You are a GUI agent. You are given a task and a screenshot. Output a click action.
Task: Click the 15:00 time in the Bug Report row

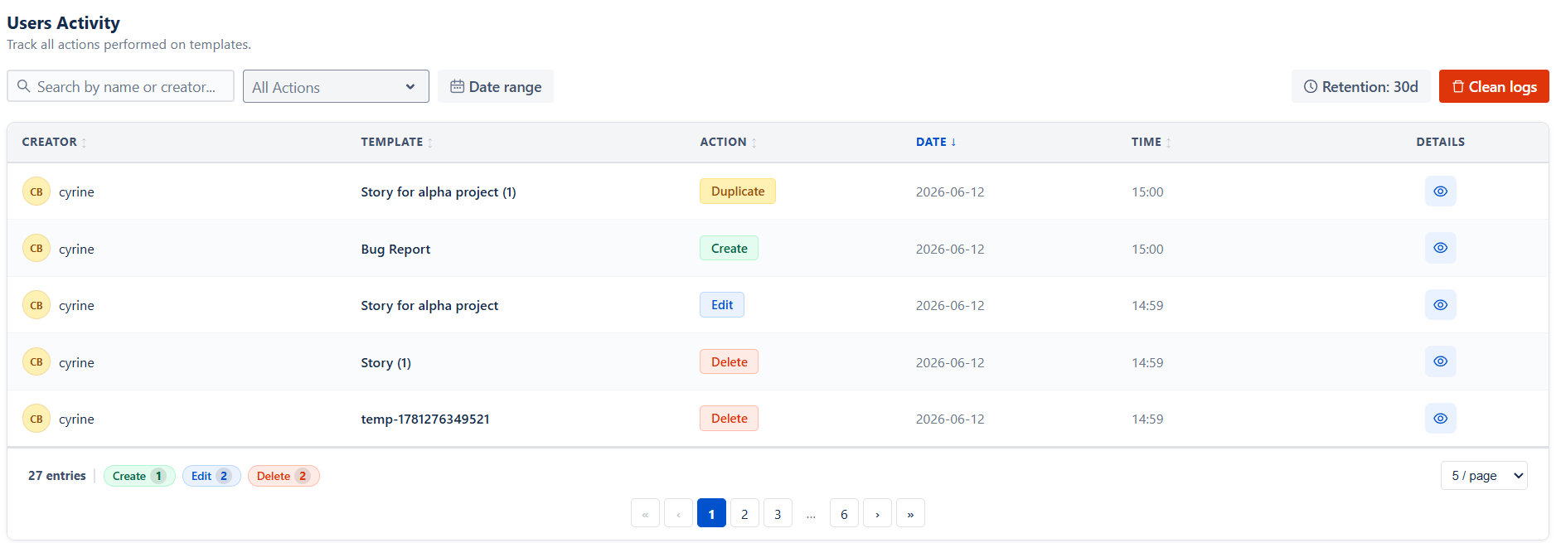(x=1147, y=249)
